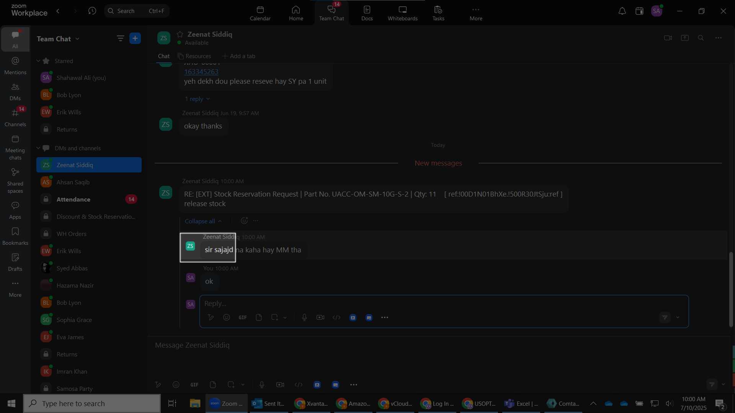Expand the Team Chat dropdown
The image size is (735, 413).
tap(78, 39)
